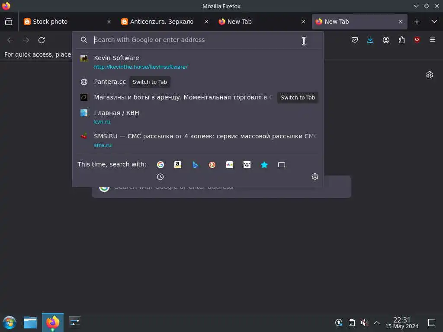Open the uBlock Origin icon
Viewport: 443px width, 332px height.
pos(417,40)
